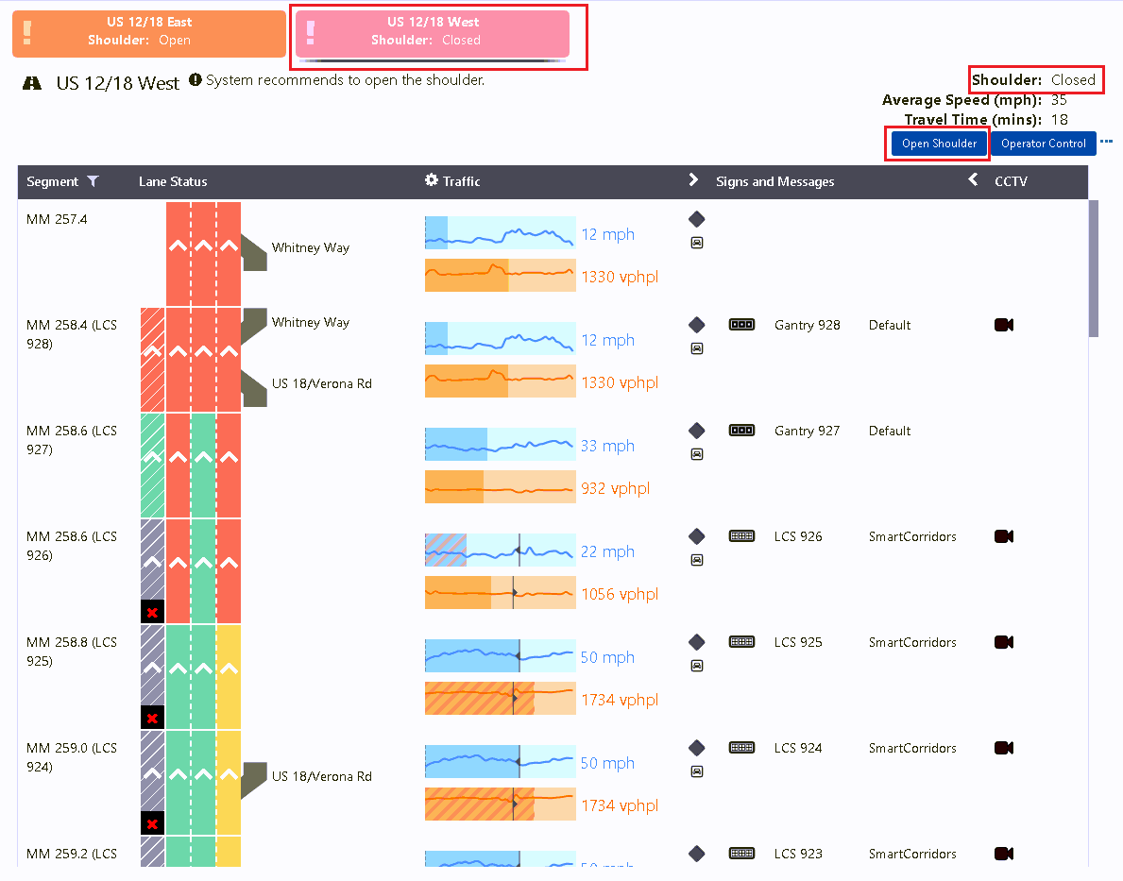Open the more options ellipsis menu
This screenshot has height=881, width=1123.
tap(1106, 141)
